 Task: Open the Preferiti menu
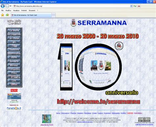coord(24,11)
